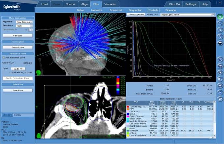Select the pan hand tool icon
This screenshot has height=144, width=224.
pyautogui.click(x=220, y=30)
